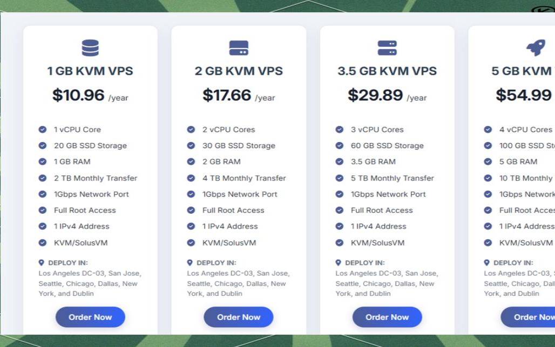Order the 5 GB KVM plan
The image size is (555, 347).
(x=528, y=317)
